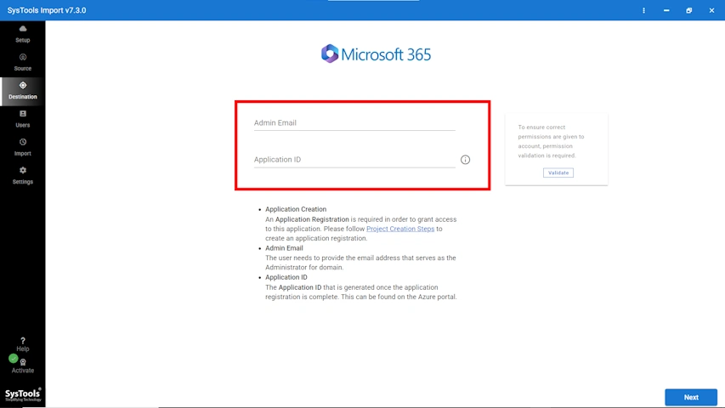Image resolution: width=725 pixels, height=408 pixels.
Task: Click the SysTools logo in sidebar
Action: pyautogui.click(x=23, y=394)
